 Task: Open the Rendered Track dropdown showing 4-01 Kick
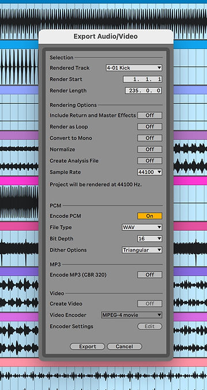(134, 68)
